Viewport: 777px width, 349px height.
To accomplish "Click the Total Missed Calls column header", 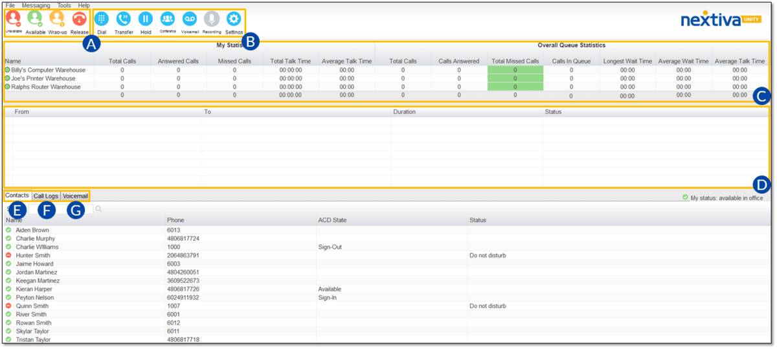I will click(515, 62).
